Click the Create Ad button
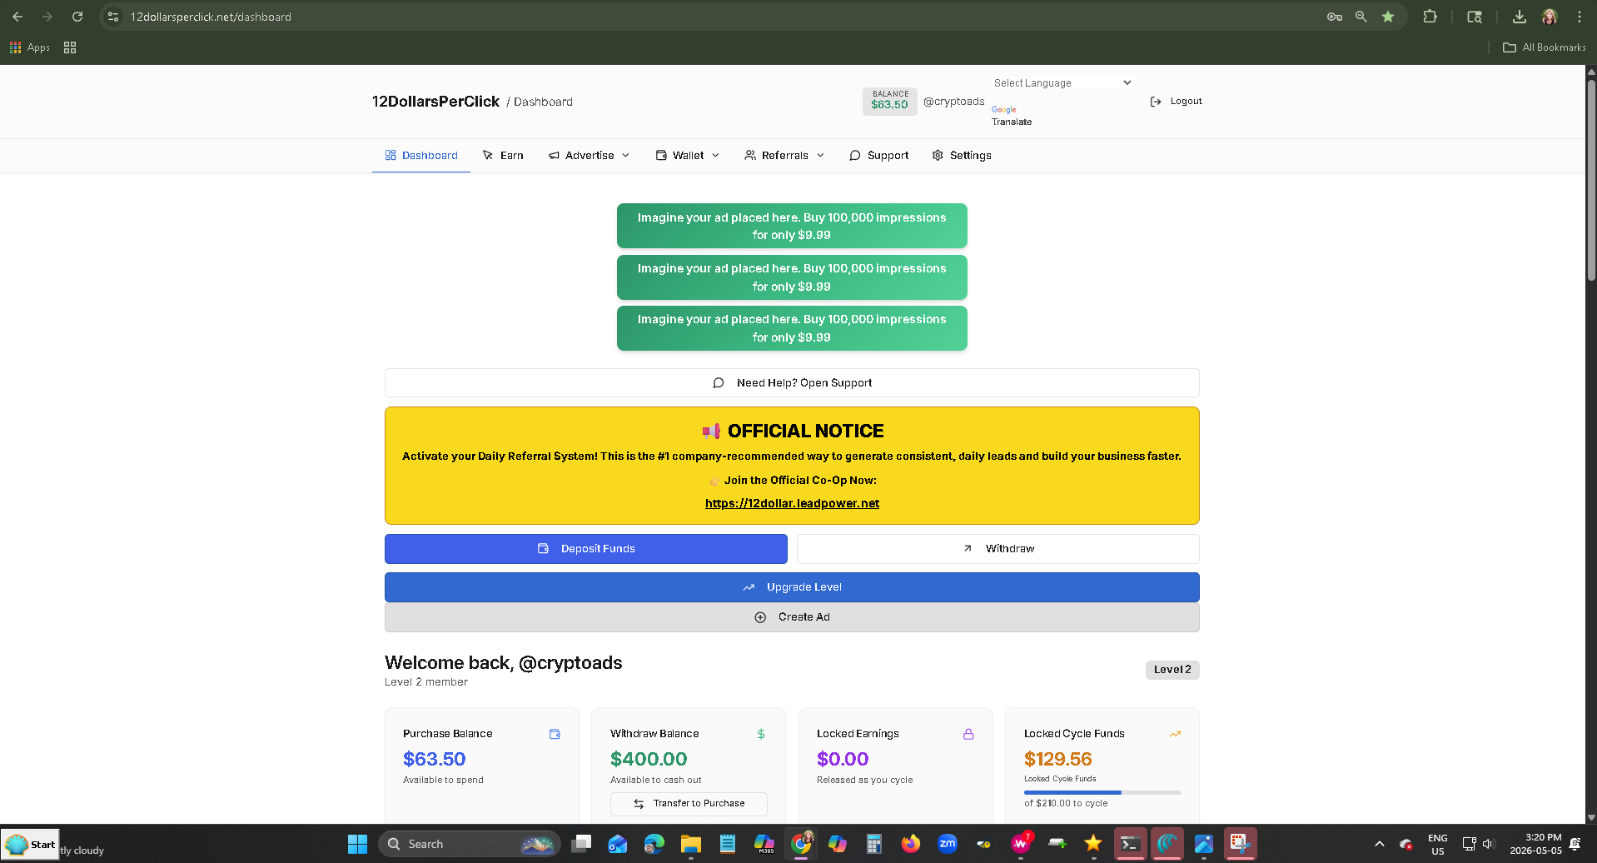Screen dimensions: 1597x863 click(x=792, y=617)
